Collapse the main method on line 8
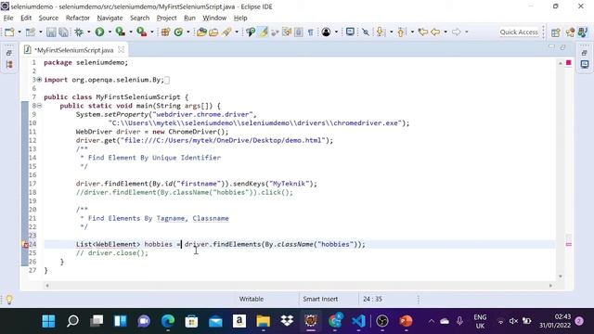This screenshot has width=594, height=334. (39, 106)
